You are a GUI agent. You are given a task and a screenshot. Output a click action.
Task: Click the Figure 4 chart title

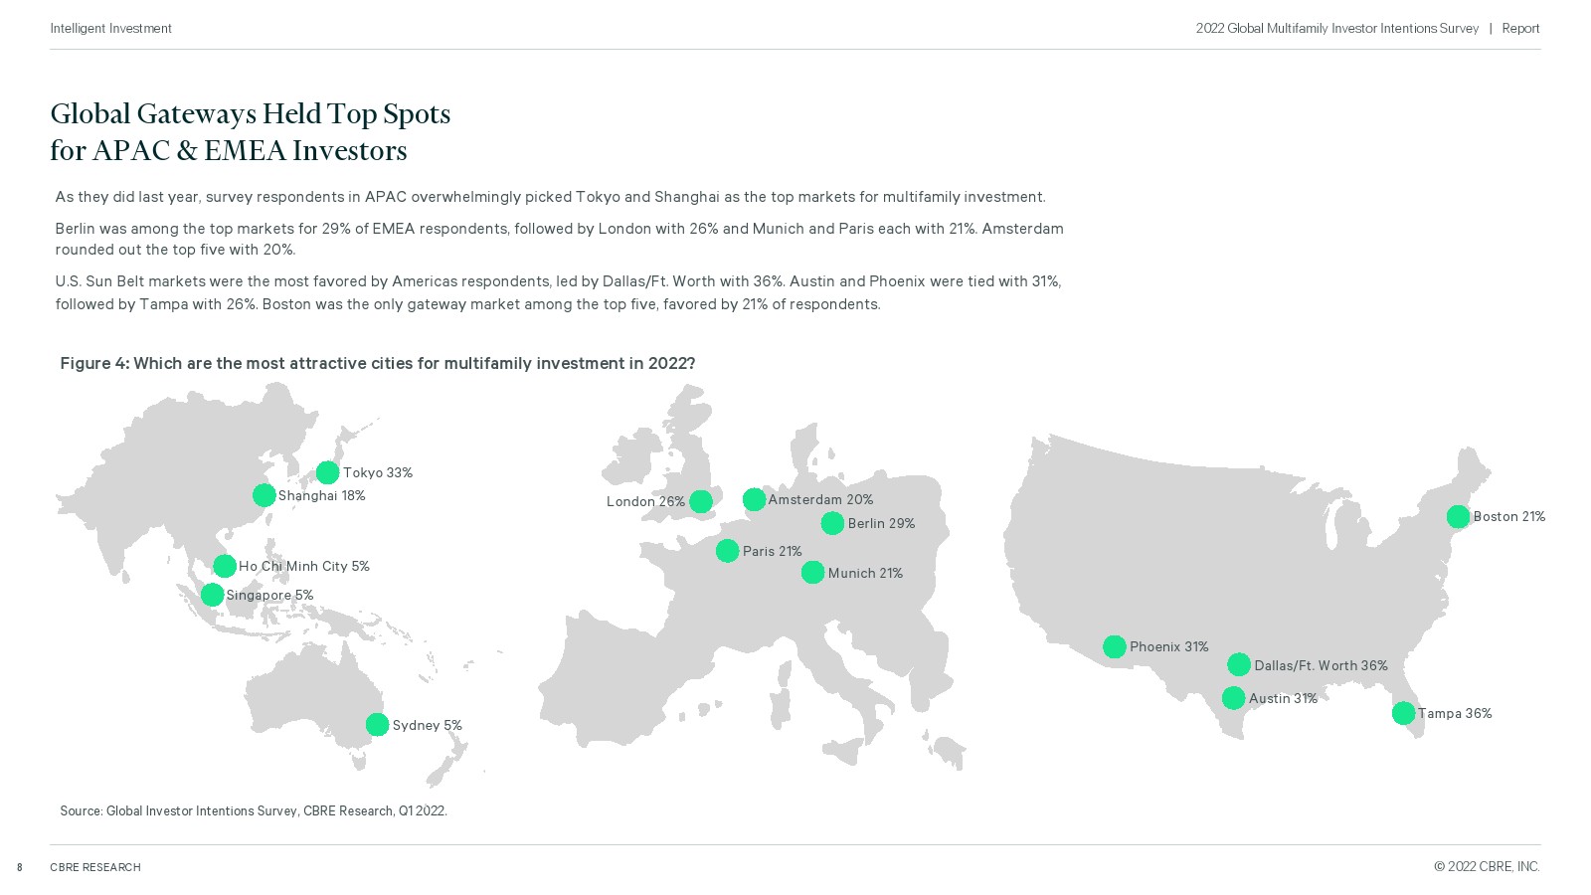[x=378, y=363]
